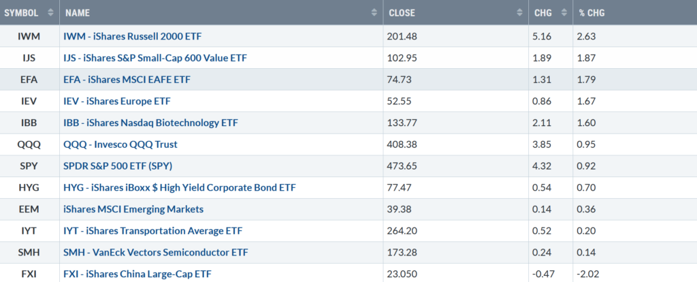Click sort arrows beside CHG header
Screen dimensions: 697x282
(564, 13)
